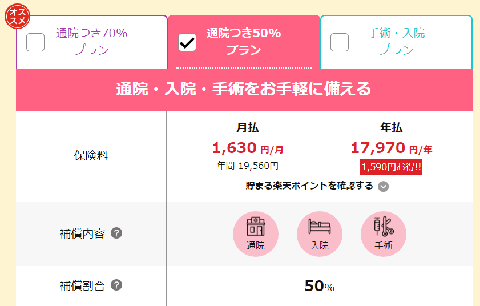Open help icon next to 補償割合
480x306 pixels.
click(116, 285)
